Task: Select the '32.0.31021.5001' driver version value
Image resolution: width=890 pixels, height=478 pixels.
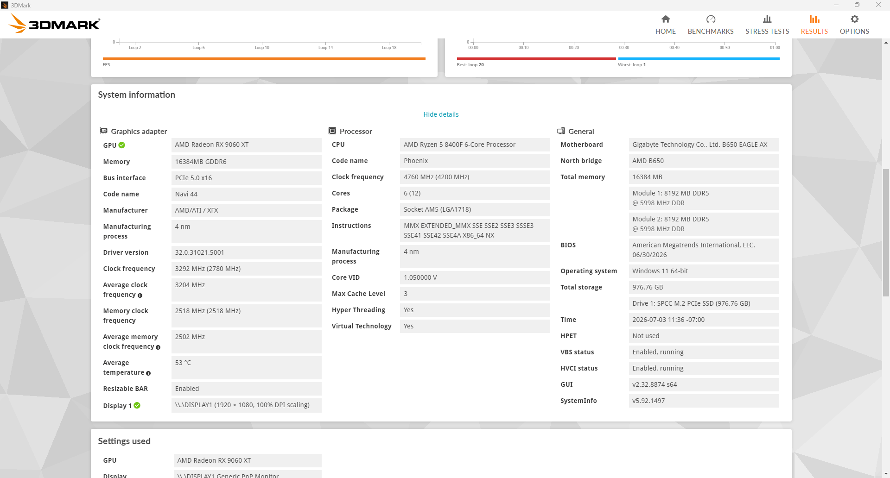Action: [247, 252]
